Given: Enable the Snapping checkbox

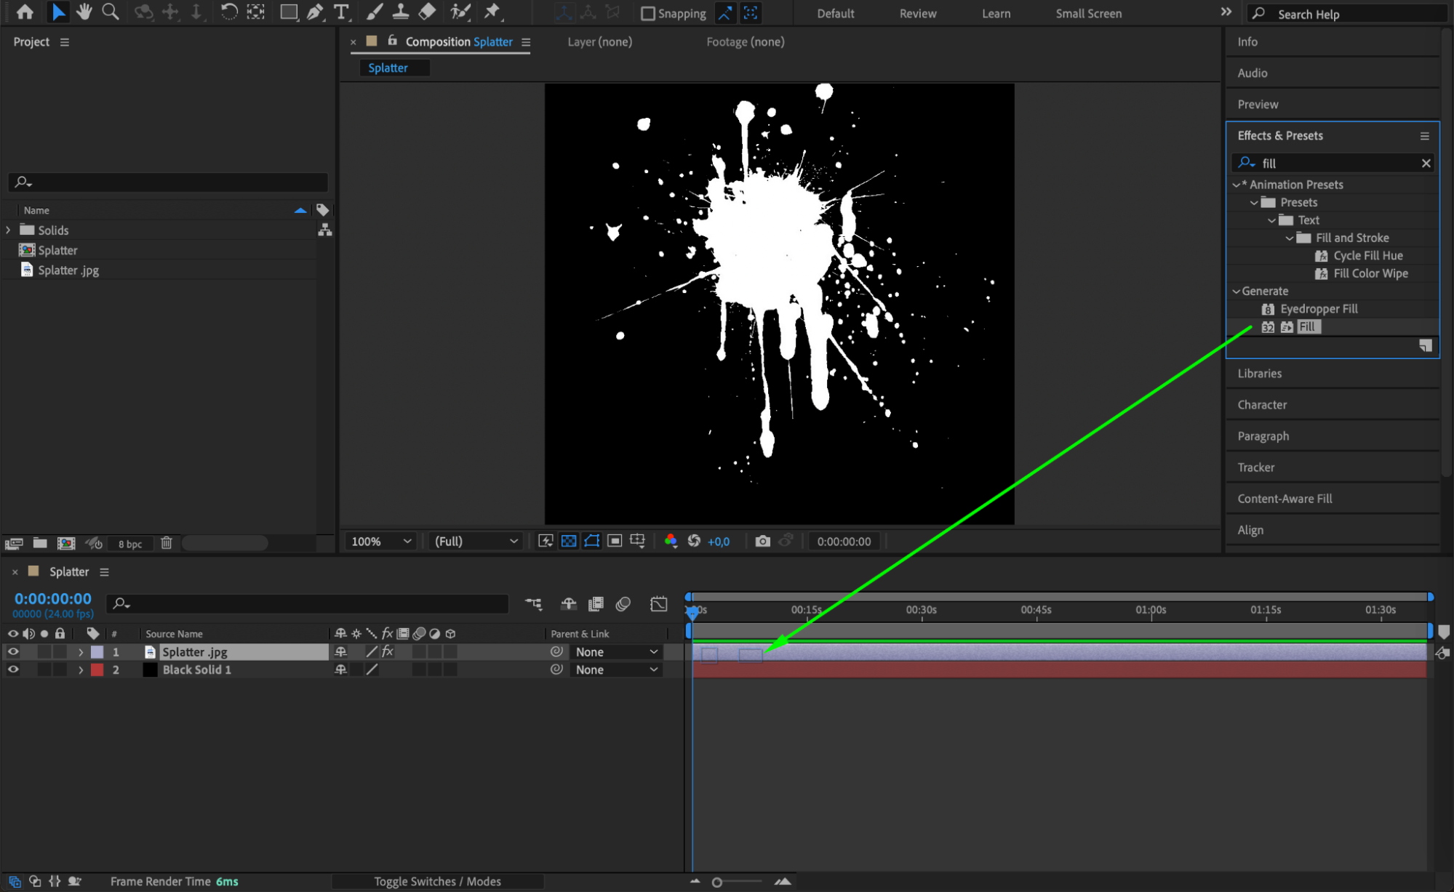Looking at the screenshot, I should [x=647, y=13].
